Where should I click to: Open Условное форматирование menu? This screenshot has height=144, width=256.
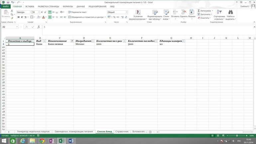[138, 15]
